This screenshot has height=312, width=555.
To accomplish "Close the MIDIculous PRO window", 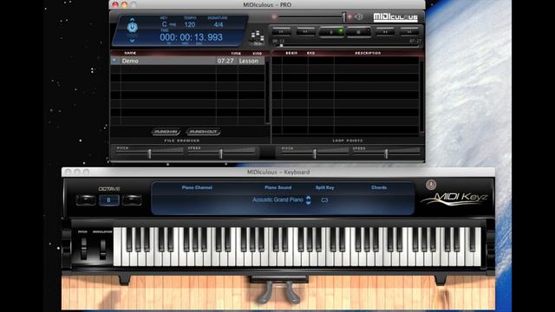I will (115, 4).
